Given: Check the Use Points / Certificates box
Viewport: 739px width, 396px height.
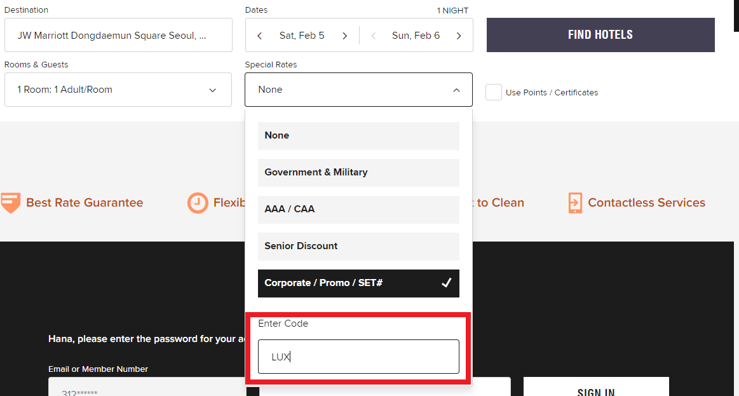Looking at the screenshot, I should [x=494, y=92].
